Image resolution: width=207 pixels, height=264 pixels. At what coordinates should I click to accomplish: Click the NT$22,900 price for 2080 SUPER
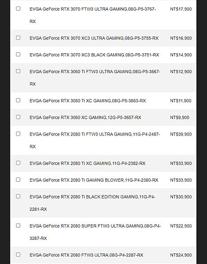[181, 226]
